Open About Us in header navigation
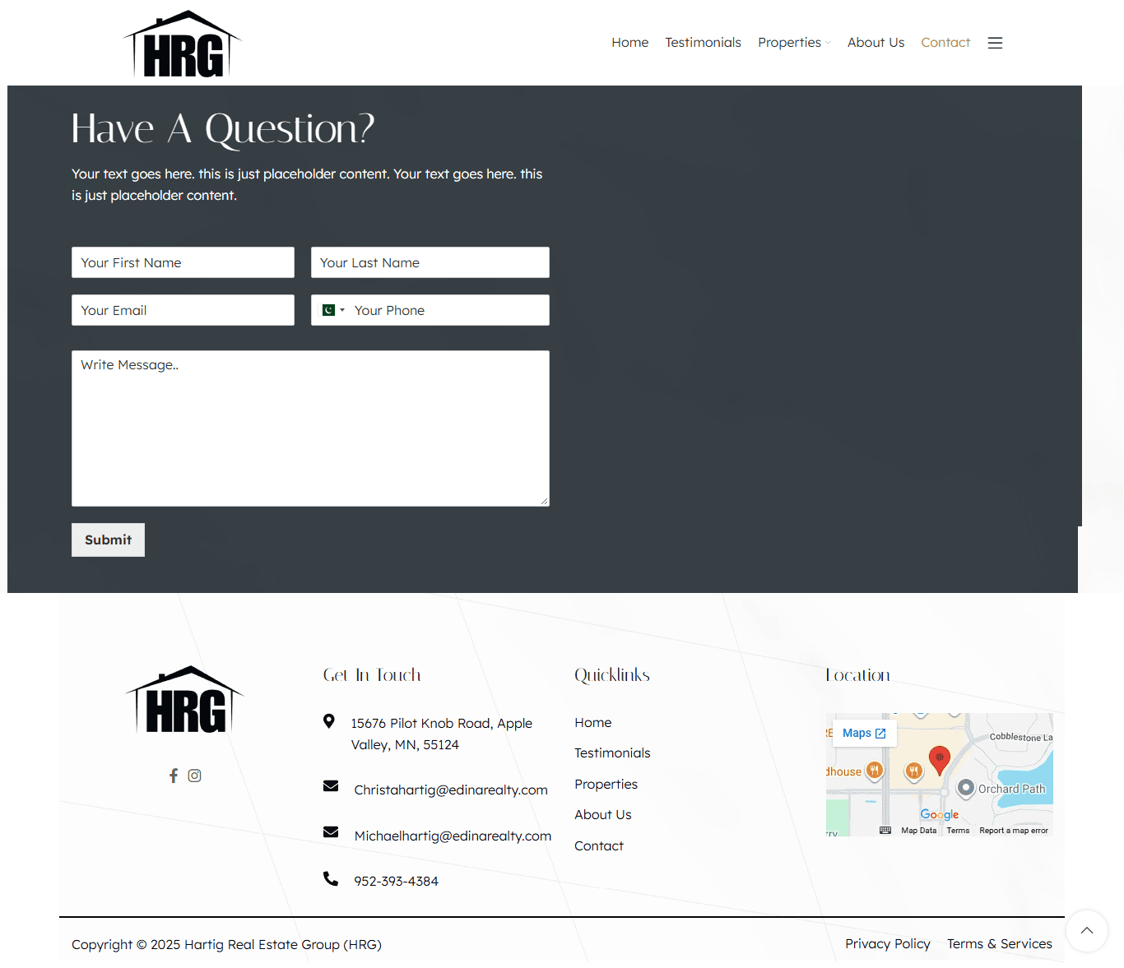This screenshot has width=1124, height=968. click(876, 43)
